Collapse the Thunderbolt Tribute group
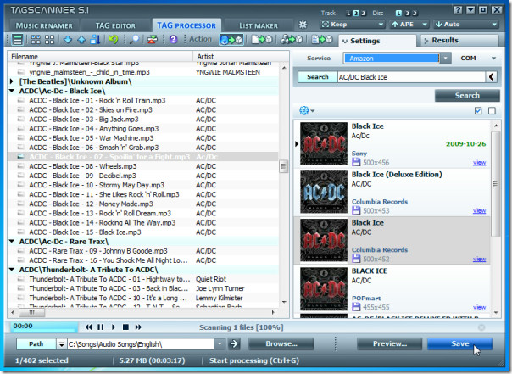512x374 pixels. [x=12, y=270]
